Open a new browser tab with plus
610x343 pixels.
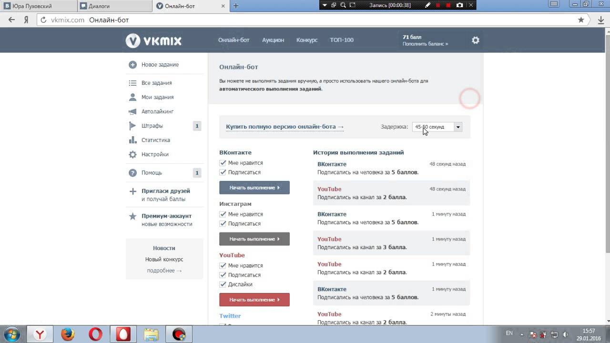(235, 6)
